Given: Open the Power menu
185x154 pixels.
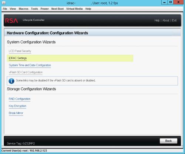Looking at the screenshot, I should point(44,9).
